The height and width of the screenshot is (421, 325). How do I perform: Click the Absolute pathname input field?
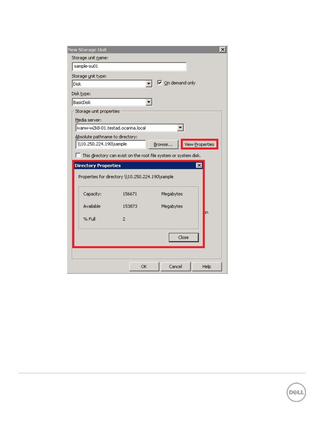pyautogui.click(x=111, y=144)
